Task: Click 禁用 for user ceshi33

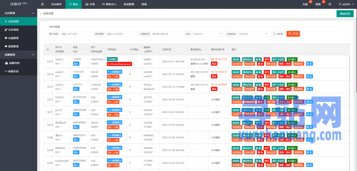Action: 266,59
